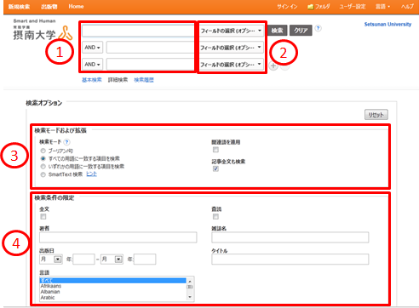This screenshot has height=308, width=419.
Task: Click 出版物 in the top menu
Action: (x=49, y=6)
